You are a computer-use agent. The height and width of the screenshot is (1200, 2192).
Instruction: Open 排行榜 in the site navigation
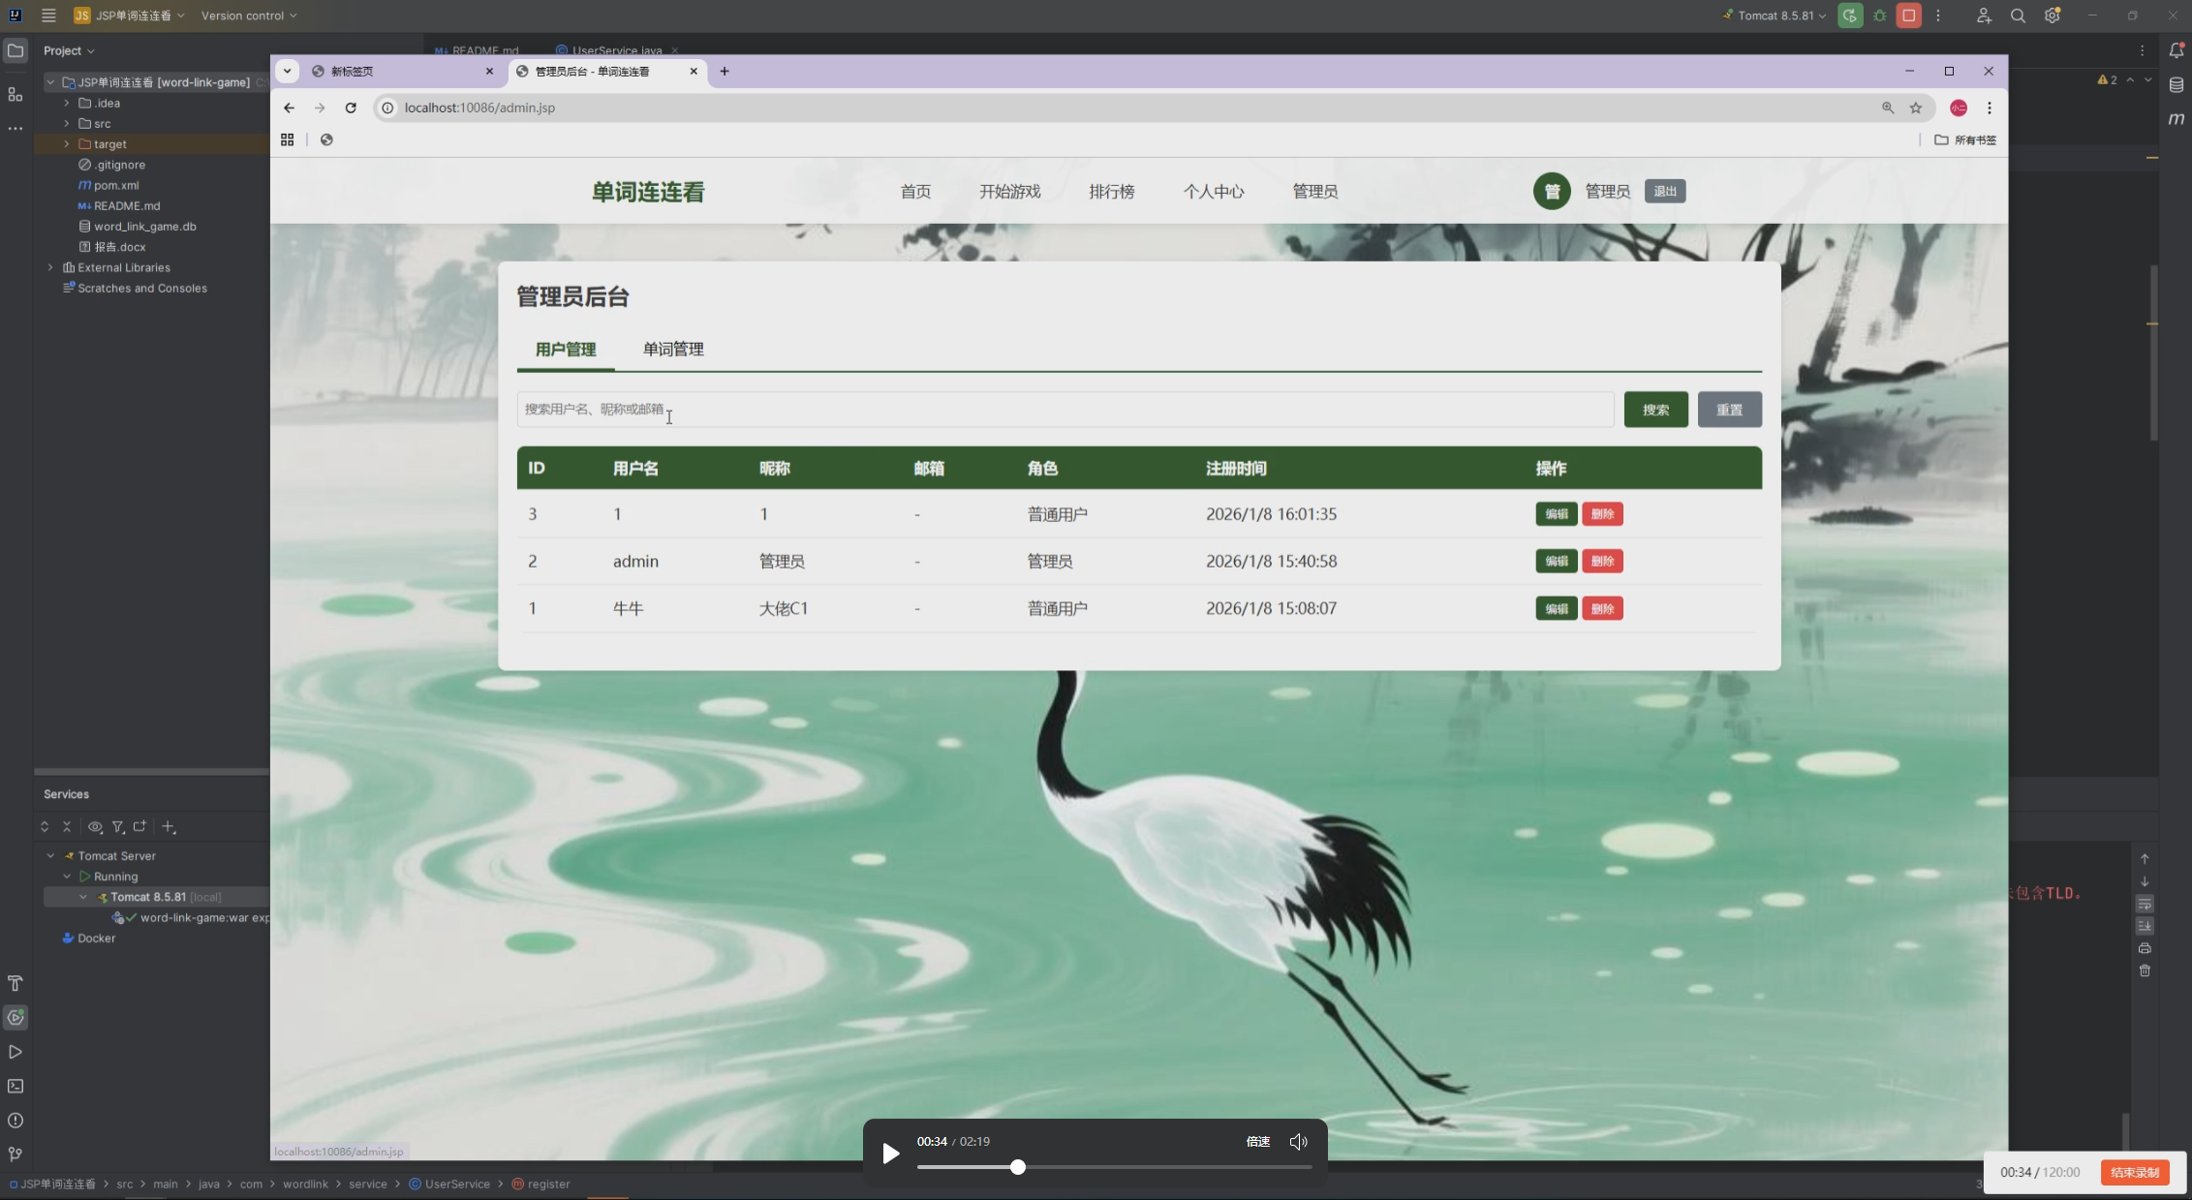pyautogui.click(x=1111, y=192)
